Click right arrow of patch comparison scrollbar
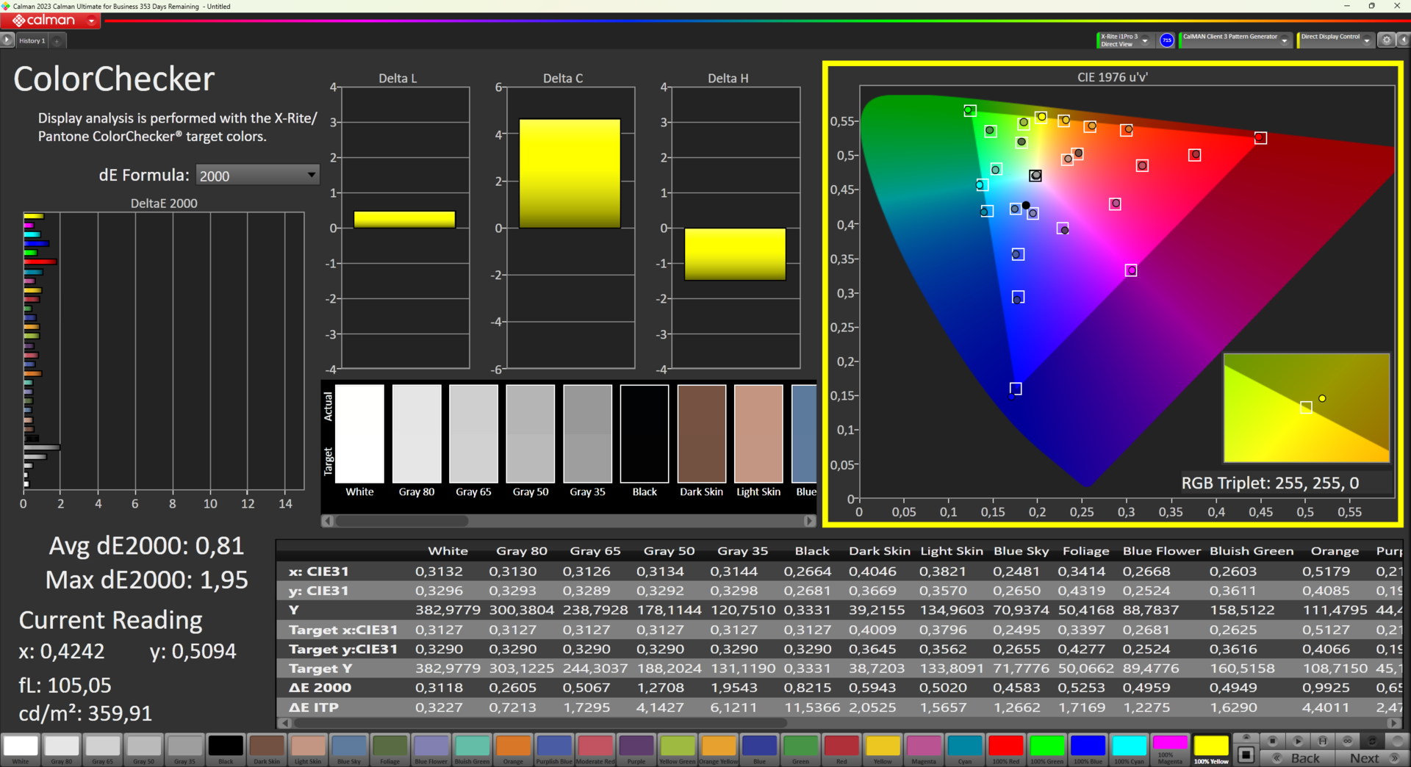Image resolution: width=1411 pixels, height=767 pixels. (810, 521)
